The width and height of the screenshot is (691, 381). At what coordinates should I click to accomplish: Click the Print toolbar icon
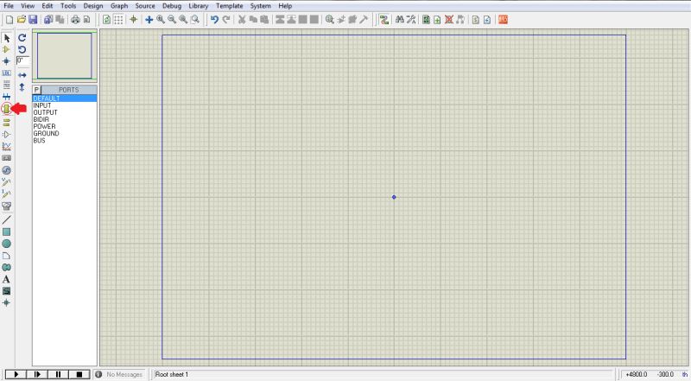click(x=75, y=19)
